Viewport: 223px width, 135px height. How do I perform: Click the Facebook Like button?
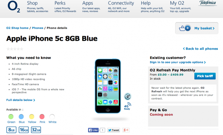click(x=93, y=130)
